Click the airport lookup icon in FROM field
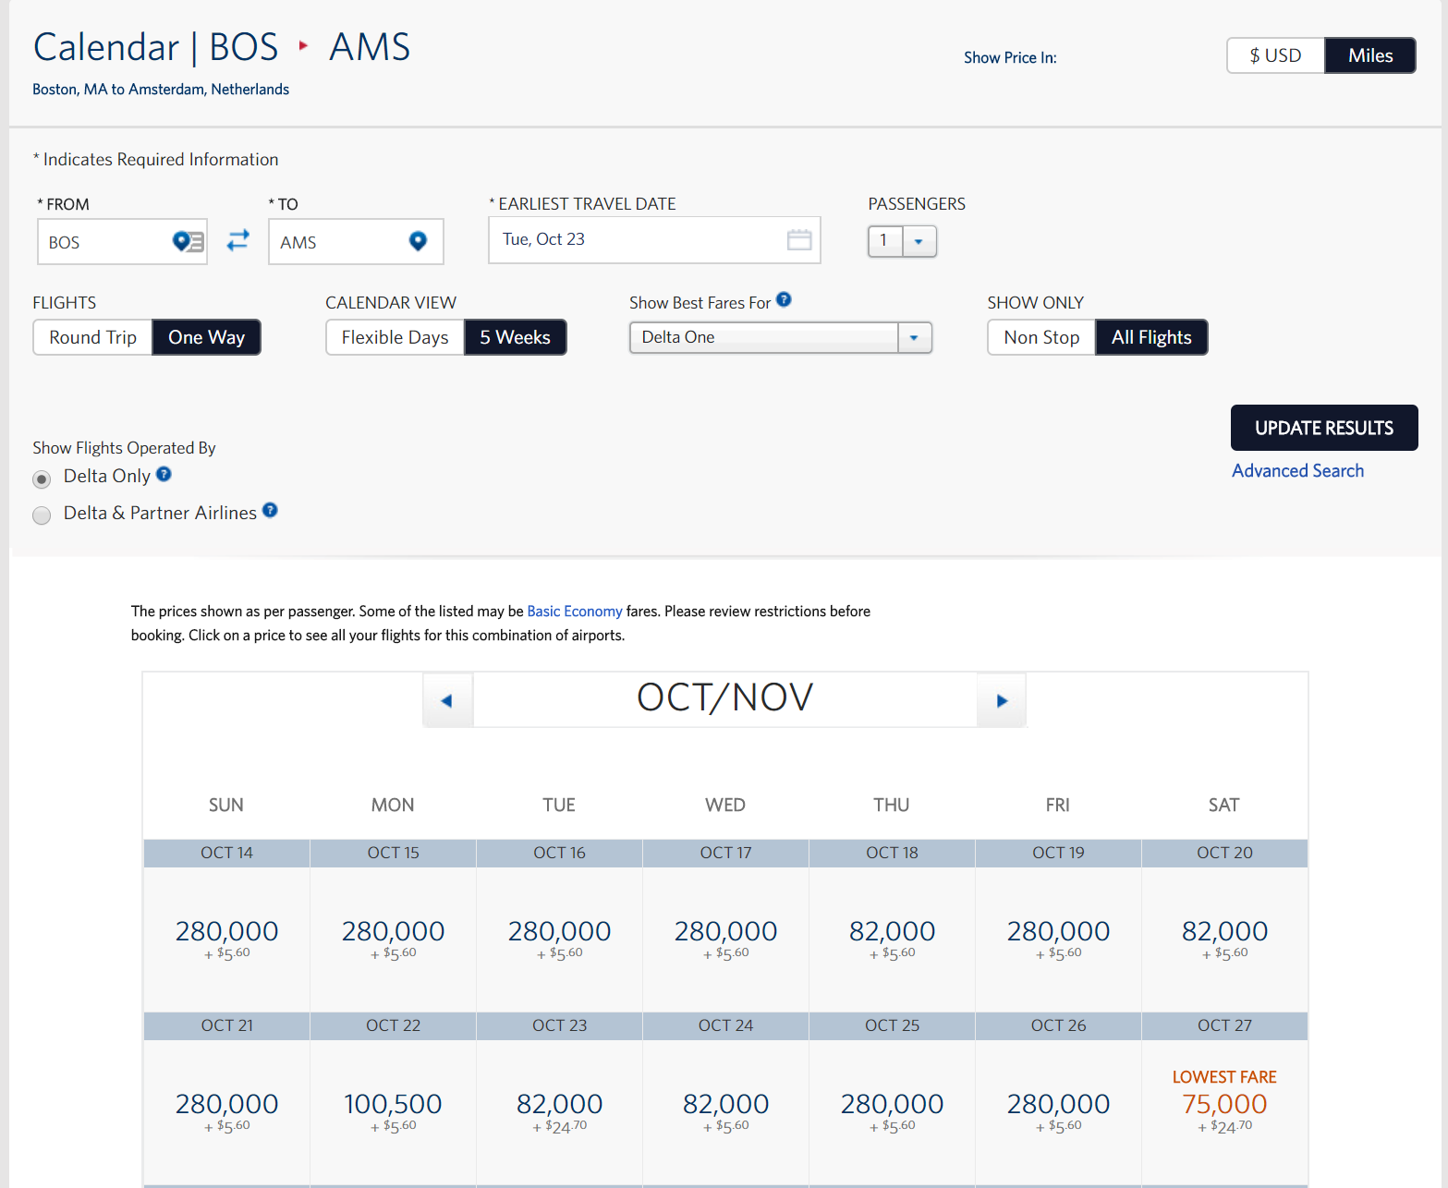1448x1188 pixels. tap(189, 242)
